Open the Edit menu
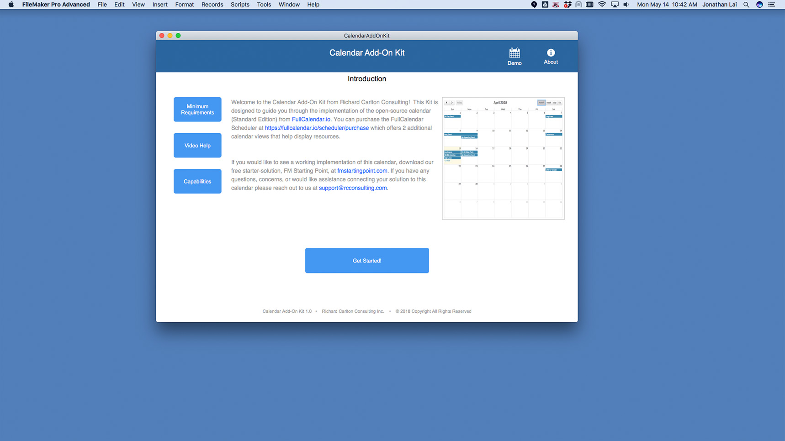Viewport: 785px width, 441px height. click(119, 5)
